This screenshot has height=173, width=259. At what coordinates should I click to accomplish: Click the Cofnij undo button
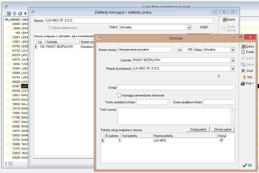[x=247, y=58]
